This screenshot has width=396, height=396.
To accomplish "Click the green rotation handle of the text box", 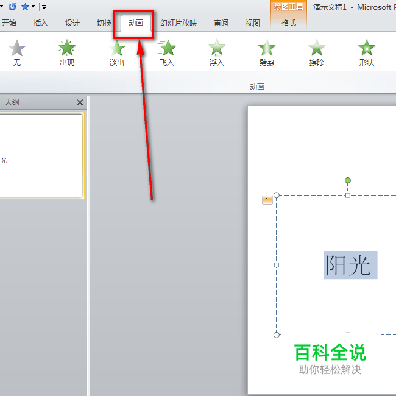I will 348,180.
